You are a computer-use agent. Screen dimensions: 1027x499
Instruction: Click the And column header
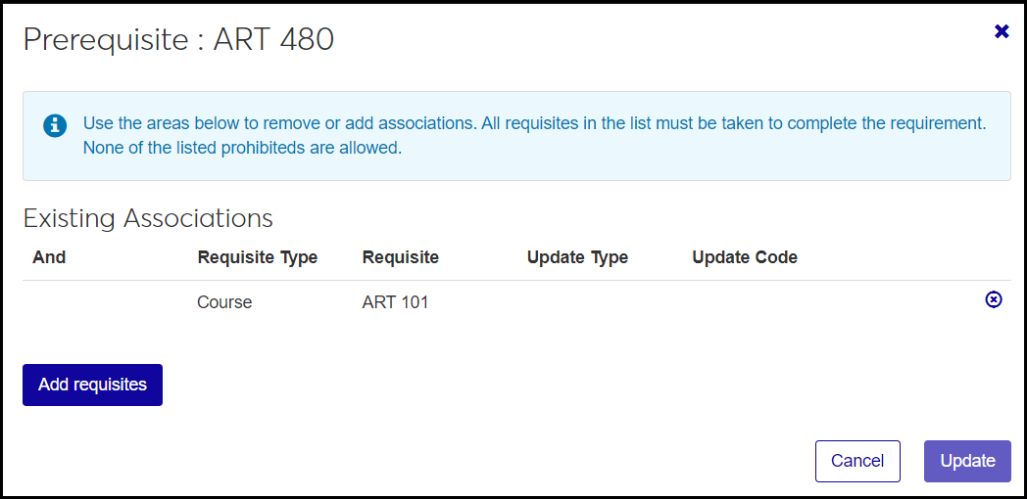click(49, 257)
